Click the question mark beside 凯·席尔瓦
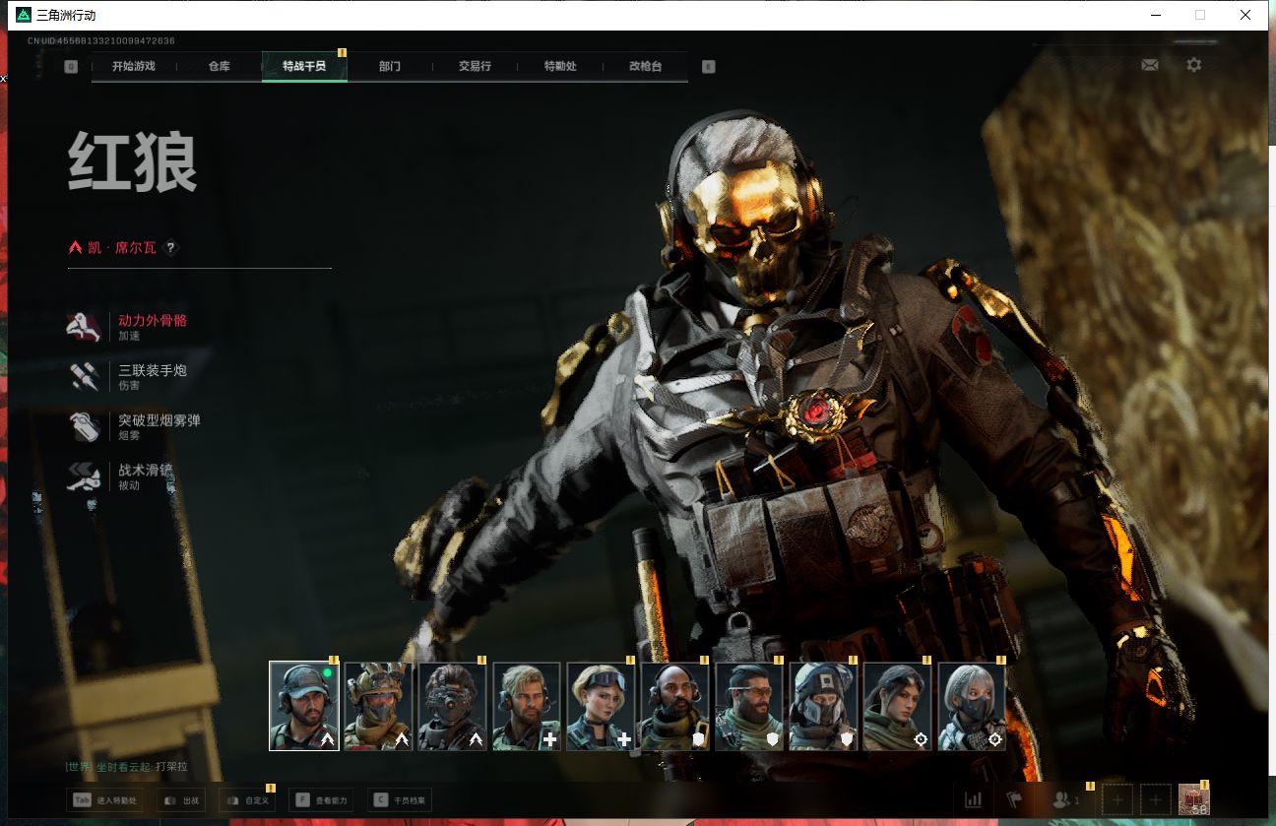This screenshot has width=1276, height=826. [x=170, y=248]
